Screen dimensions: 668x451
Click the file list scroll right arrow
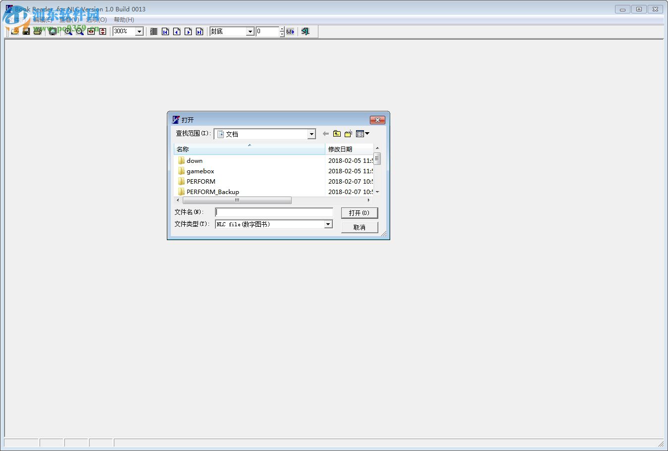coord(368,200)
